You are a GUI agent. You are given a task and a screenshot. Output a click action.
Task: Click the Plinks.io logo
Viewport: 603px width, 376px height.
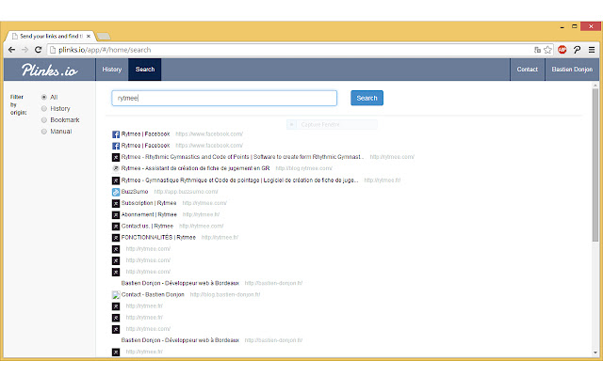pos(50,70)
